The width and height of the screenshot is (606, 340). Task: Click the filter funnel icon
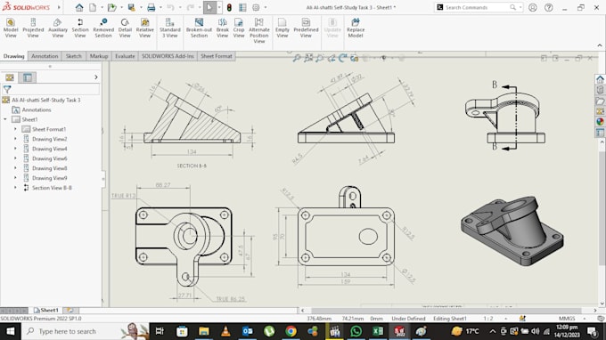pyautogui.click(x=7, y=90)
